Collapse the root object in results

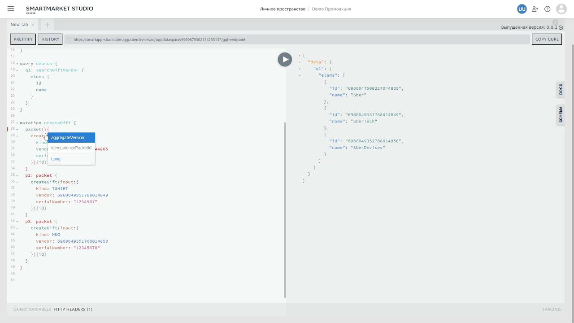300,56
